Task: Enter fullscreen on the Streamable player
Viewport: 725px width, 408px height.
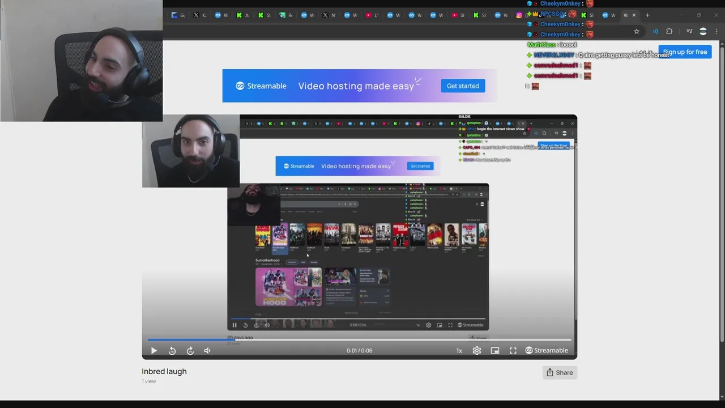Action: pos(513,351)
